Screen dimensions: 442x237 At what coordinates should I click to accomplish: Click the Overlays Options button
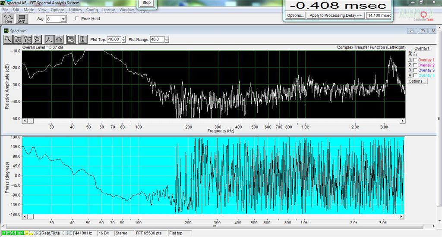pos(417,81)
